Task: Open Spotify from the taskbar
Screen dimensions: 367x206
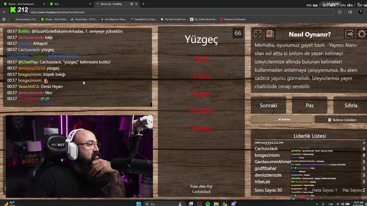Action: pos(208,204)
